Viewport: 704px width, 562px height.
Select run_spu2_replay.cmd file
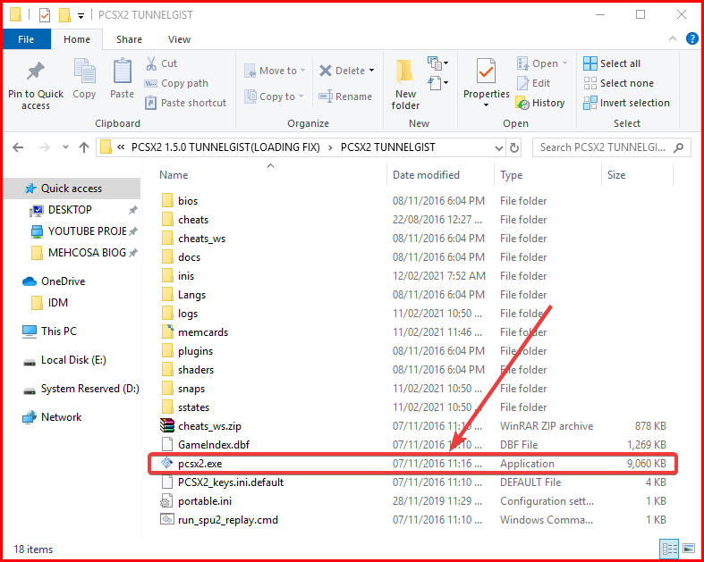pos(227,520)
